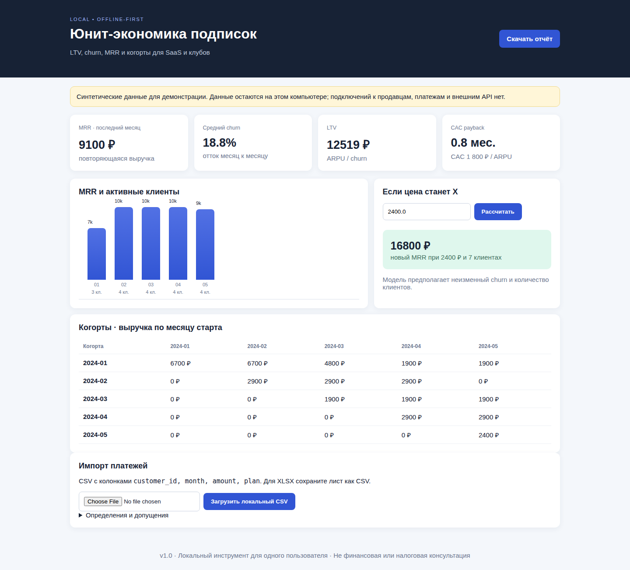The image size is (630, 570).
Task: Click the LTV metric card
Action: click(x=377, y=143)
